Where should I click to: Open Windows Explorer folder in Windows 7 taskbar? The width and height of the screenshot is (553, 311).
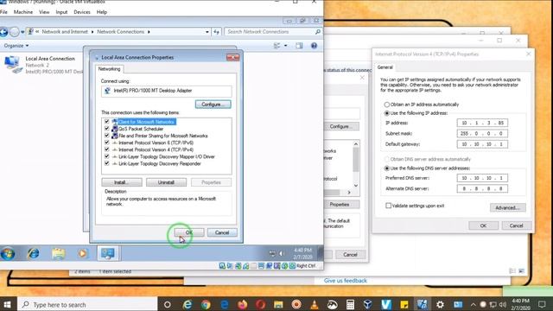click(58, 253)
